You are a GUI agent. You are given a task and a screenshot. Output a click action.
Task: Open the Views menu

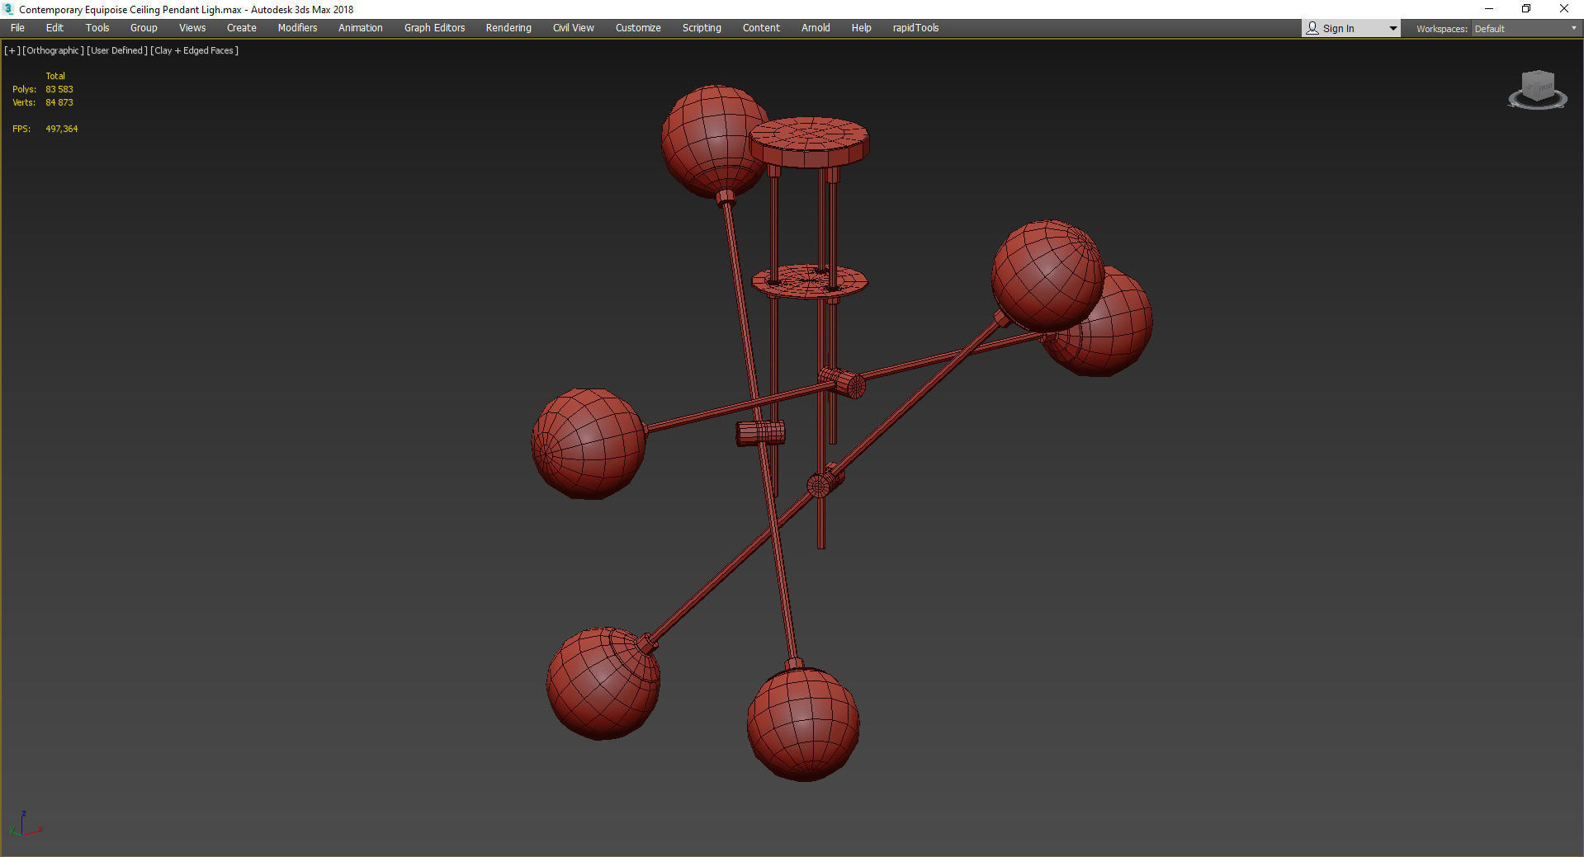click(x=192, y=28)
